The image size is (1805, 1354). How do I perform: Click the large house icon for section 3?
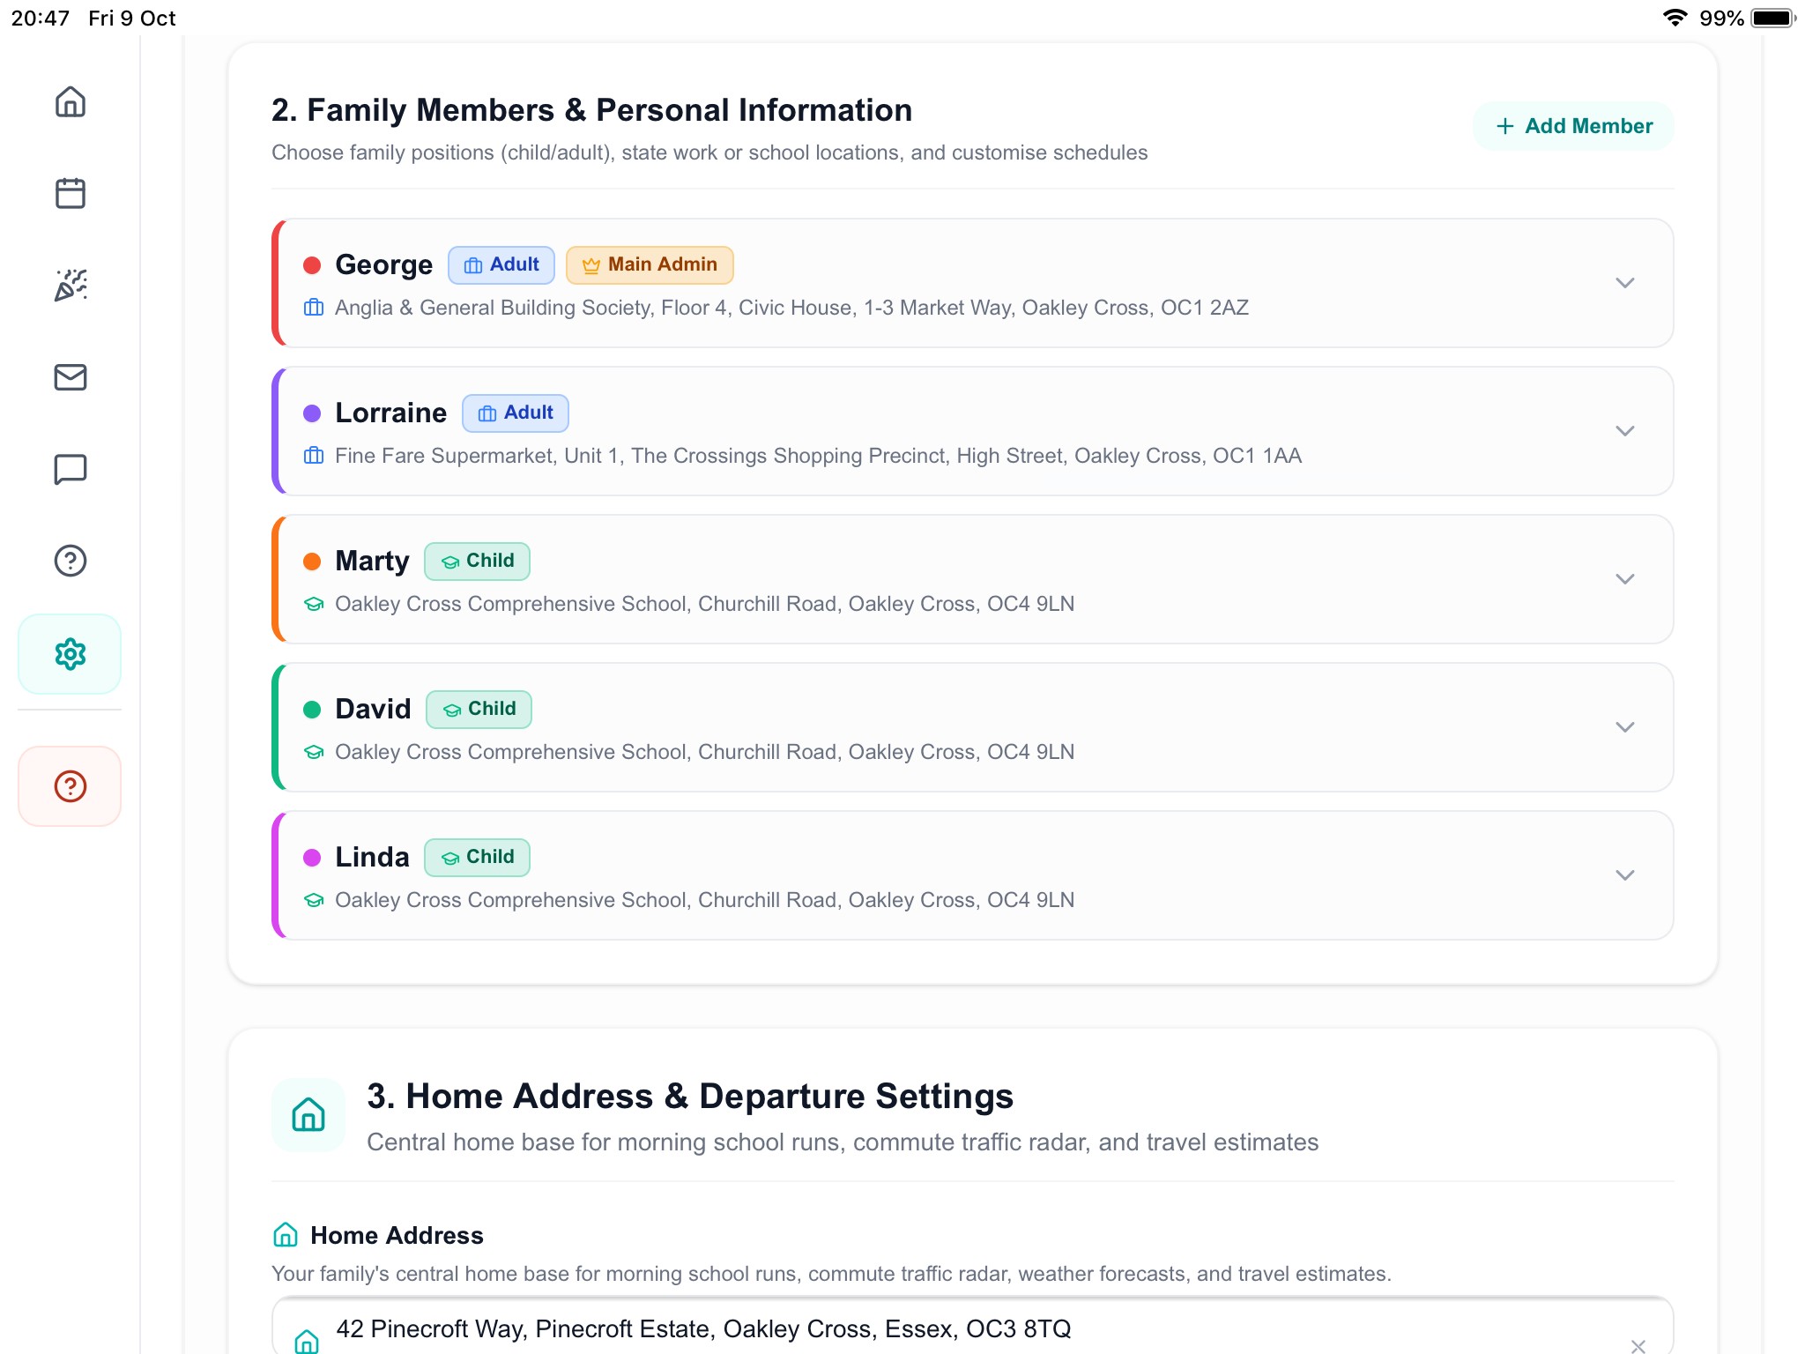308,1115
